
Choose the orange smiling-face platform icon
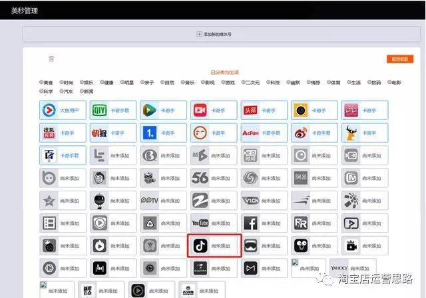coord(200,133)
